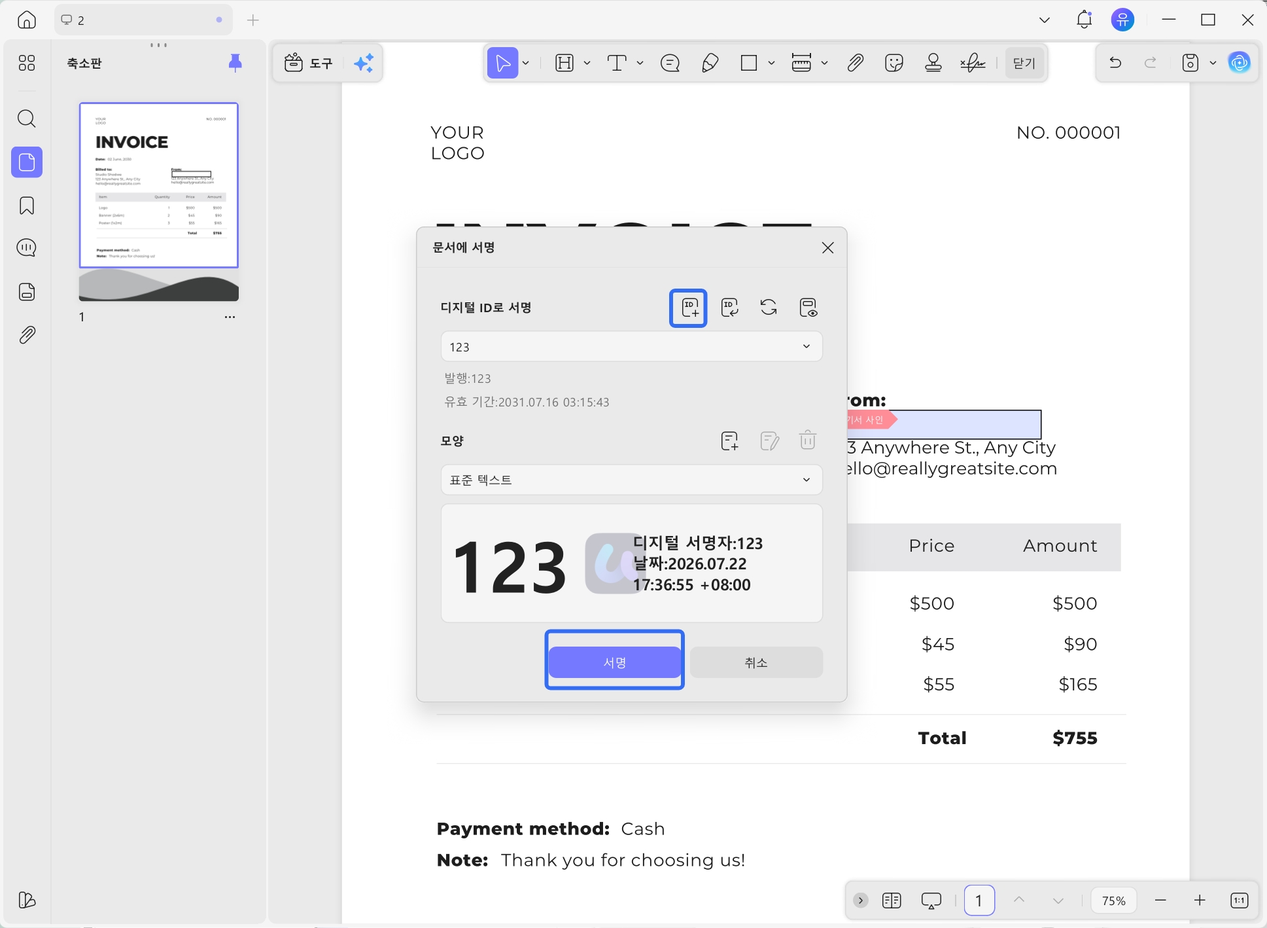Select the stamp tool
The image size is (1267, 928).
click(933, 63)
